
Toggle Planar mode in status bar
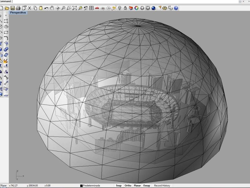(x=137, y=186)
